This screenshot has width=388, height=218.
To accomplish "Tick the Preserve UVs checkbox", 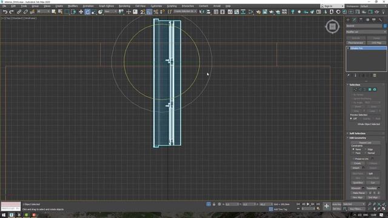I will [x=353, y=159].
